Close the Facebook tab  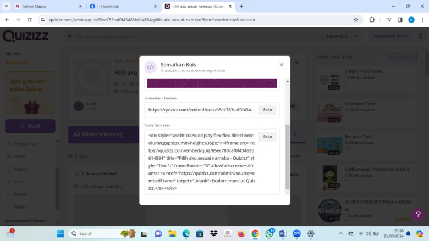[155, 6]
